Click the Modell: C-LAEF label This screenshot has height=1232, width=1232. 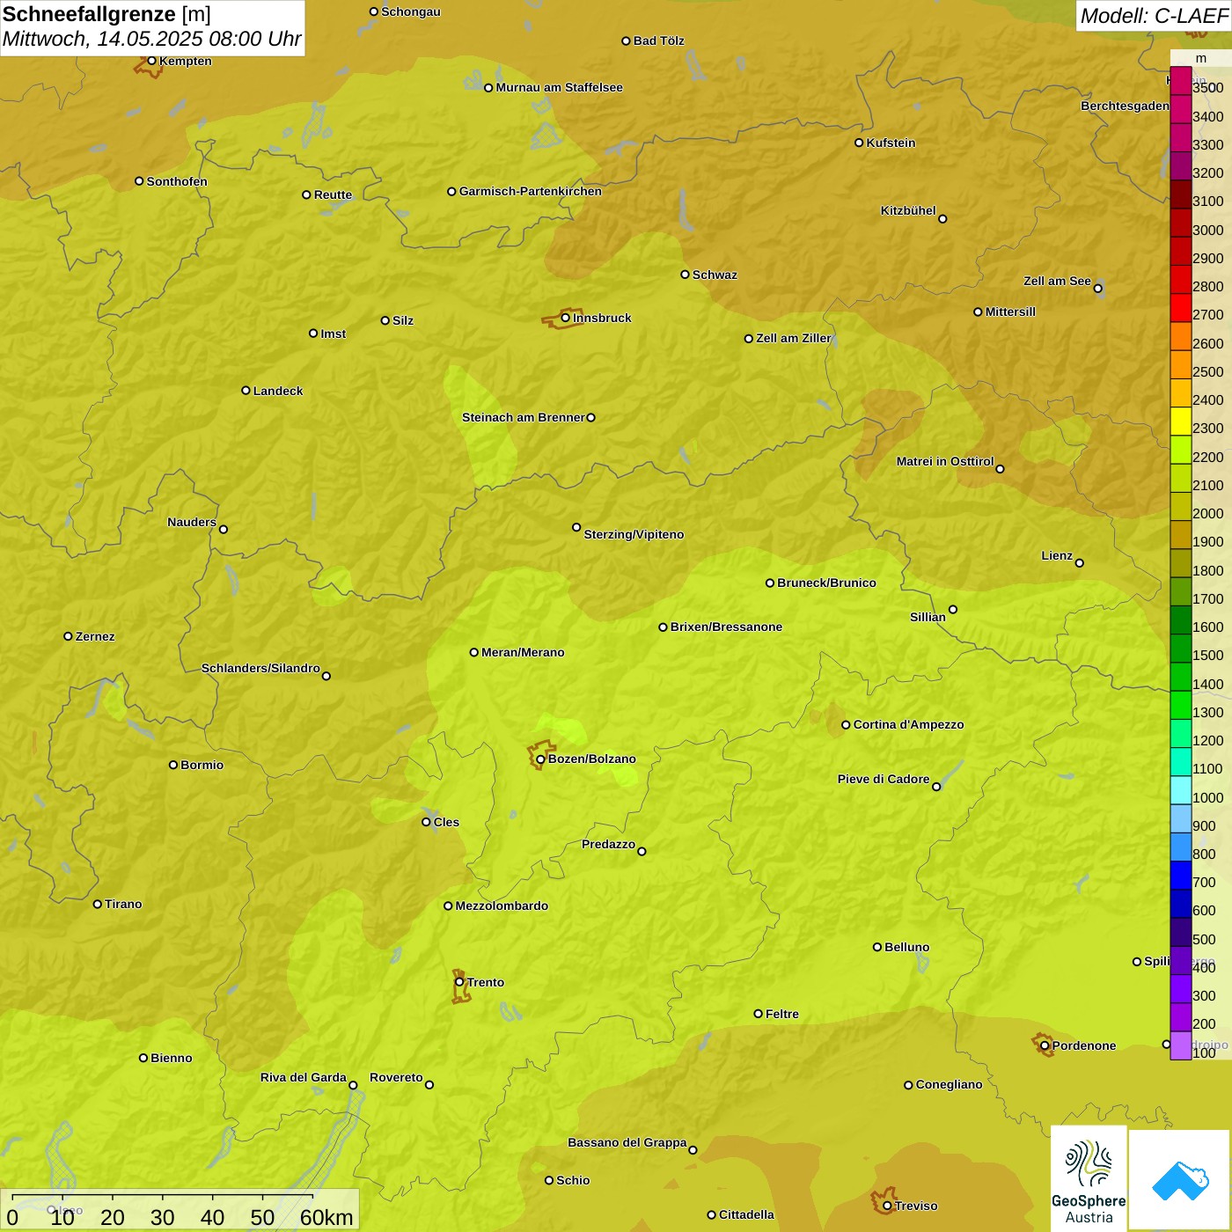coord(1154,16)
